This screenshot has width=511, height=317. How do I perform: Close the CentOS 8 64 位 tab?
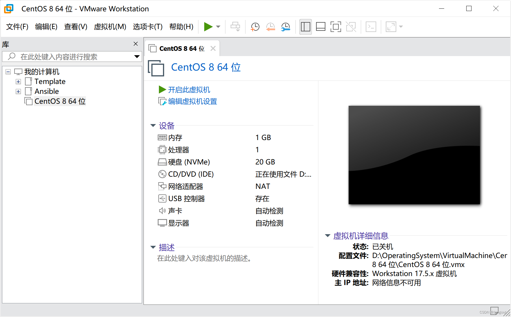(x=213, y=49)
